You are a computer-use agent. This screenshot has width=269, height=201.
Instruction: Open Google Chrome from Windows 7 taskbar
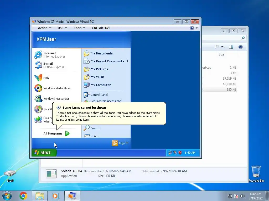coord(23,196)
